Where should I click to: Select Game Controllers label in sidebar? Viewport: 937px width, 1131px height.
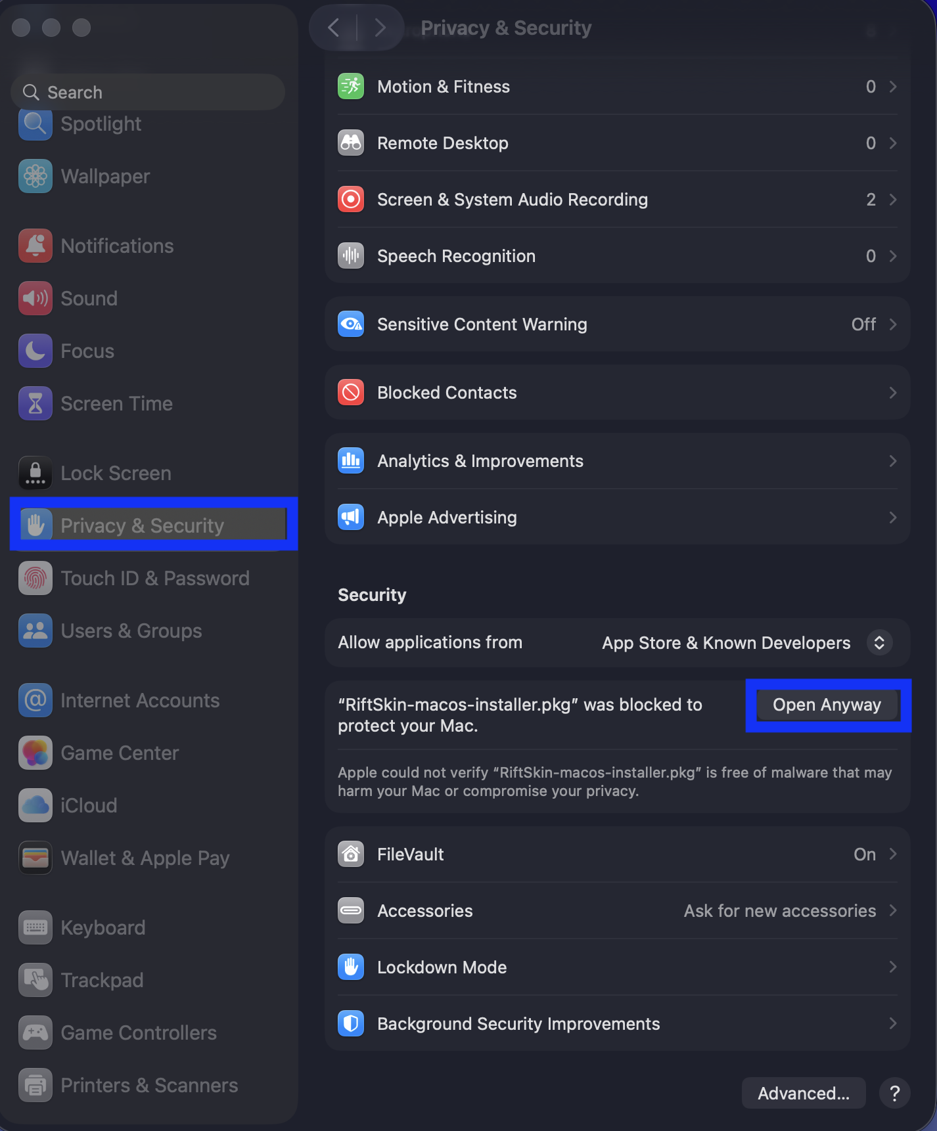click(139, 1032)
